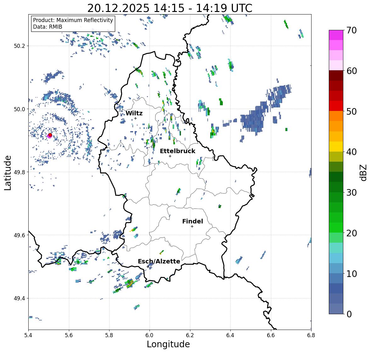
Task: Click the 50.2 latitude tick label
Action: pyautogui.click(x=20, y=46)
